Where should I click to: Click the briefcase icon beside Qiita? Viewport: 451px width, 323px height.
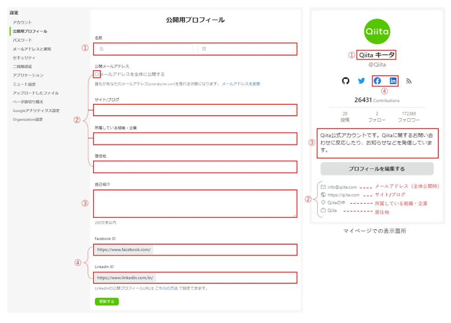tap(323, 210)
